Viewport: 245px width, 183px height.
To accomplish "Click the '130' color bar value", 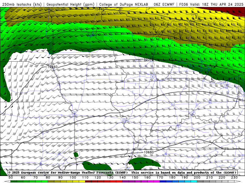I will click(x=110, y=178).
